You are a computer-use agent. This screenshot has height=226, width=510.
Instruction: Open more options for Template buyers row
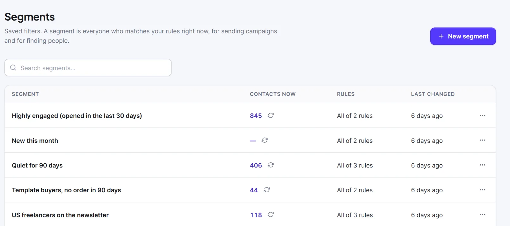(483, 190)
